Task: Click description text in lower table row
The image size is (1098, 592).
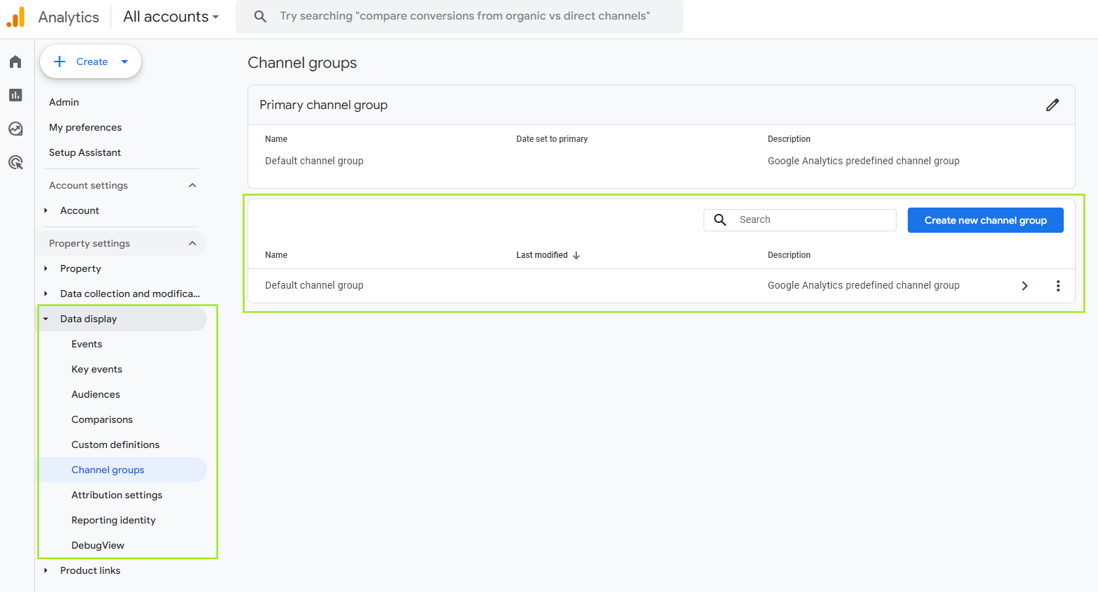Action: pos(863,285)
